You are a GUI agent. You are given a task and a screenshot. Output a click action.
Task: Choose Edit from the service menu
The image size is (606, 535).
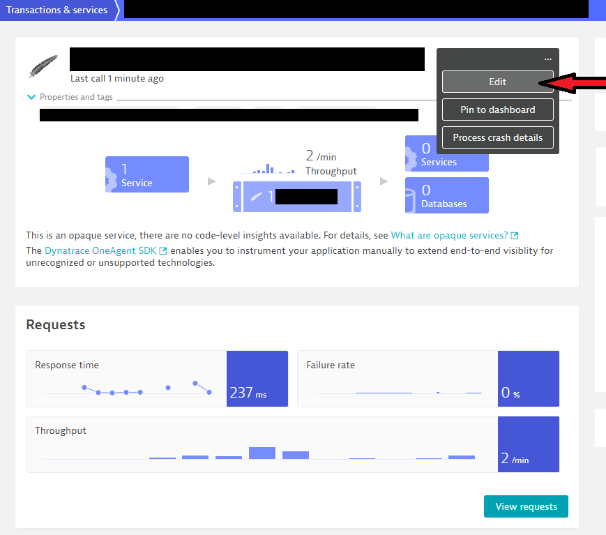[x=497, y=82]
